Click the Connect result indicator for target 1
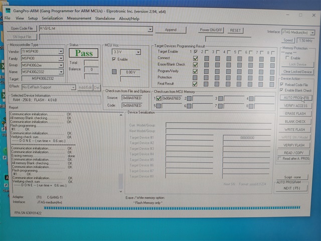Image resolution: width=321 pixels, height=241 pixels. (195, 58)
